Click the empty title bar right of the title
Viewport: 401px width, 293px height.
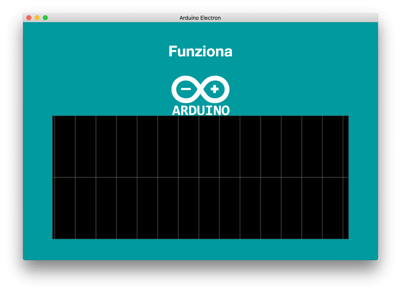(x=301, y=18)
